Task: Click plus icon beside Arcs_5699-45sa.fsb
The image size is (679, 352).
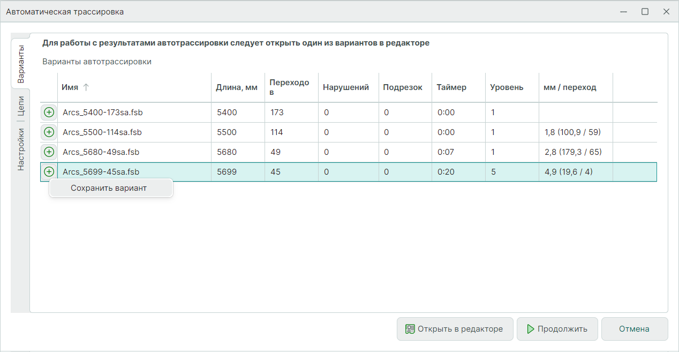Action: point(49,172)
